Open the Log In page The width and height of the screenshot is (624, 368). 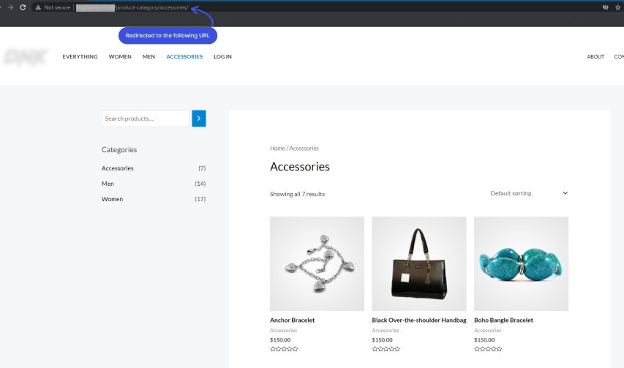(222, 56)
